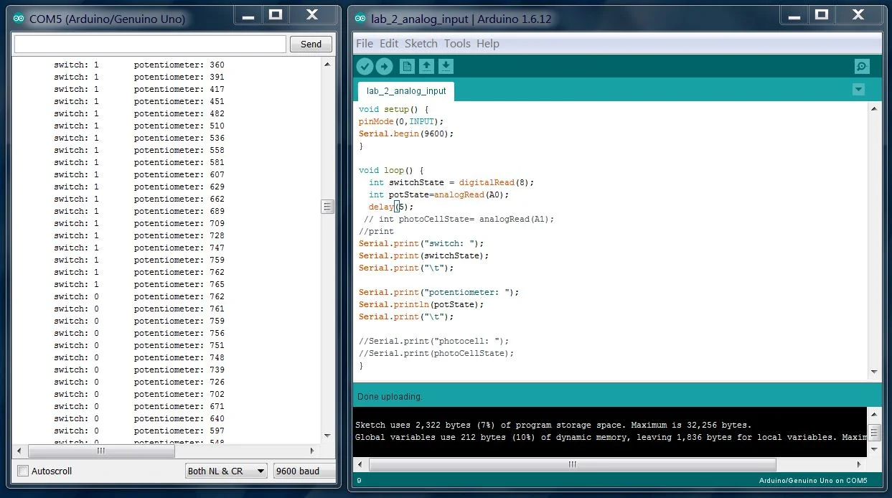The image size is (892, 498).
Task: Open the 9600 baud rate dropdown
Action: 304,471
